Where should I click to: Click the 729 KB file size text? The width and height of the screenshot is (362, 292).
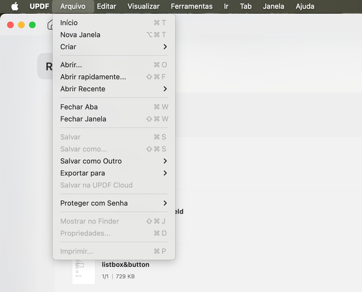125,276
